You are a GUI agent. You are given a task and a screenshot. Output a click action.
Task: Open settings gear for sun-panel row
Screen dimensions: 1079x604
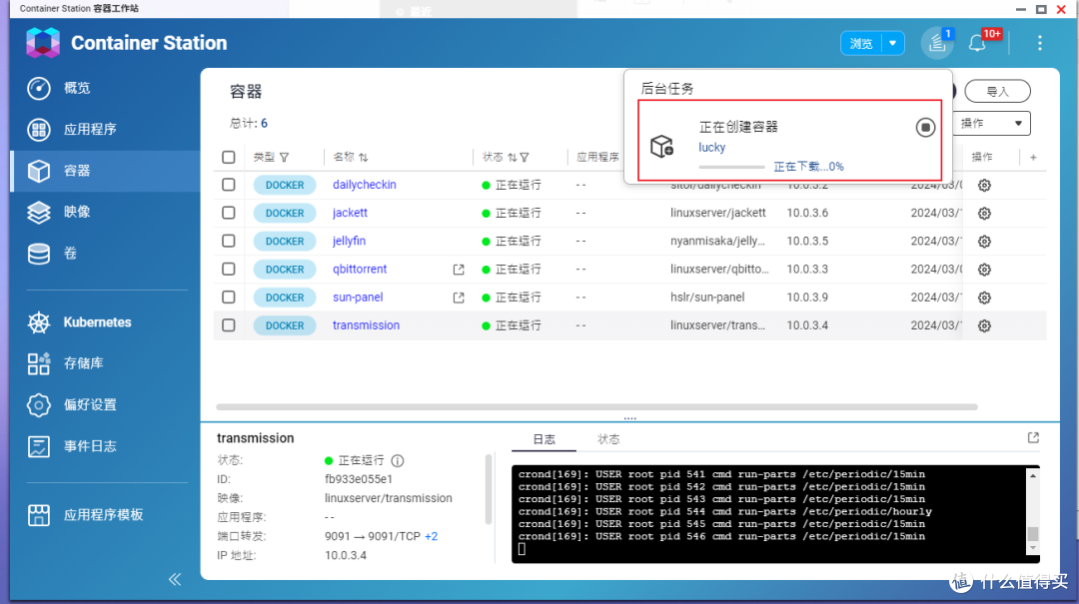point(985,298)
